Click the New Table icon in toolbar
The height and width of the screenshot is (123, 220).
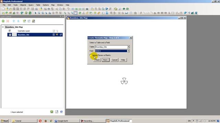point(3,9)
